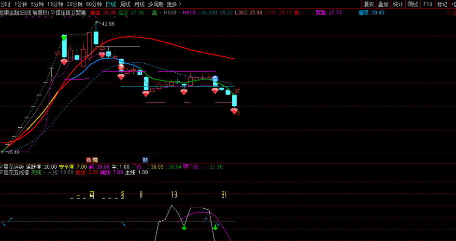
Task: Click the red 张 badge below chart
Action: [x=89, y=160]
